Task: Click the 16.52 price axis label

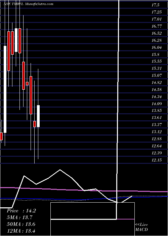Action: coord(157,33)
